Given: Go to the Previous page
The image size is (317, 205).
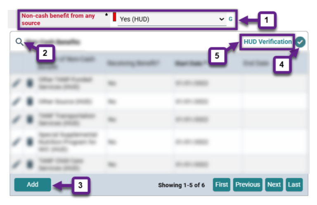Looking at the screenshot, I should coord(248,185).
